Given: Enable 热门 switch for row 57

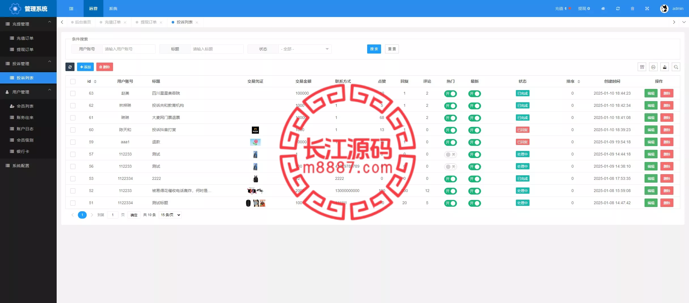Looking at the screenshot, I should [450, 155].
